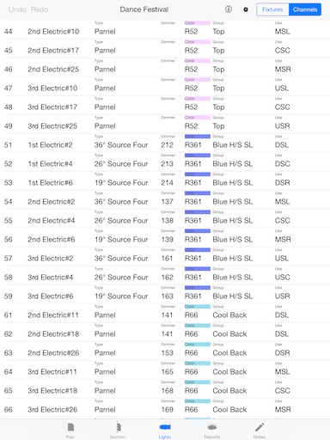The image size is (330, 440).
Task: Tap R66 cyan color swatch on channel 61
Action: click(x=198, y=307)
